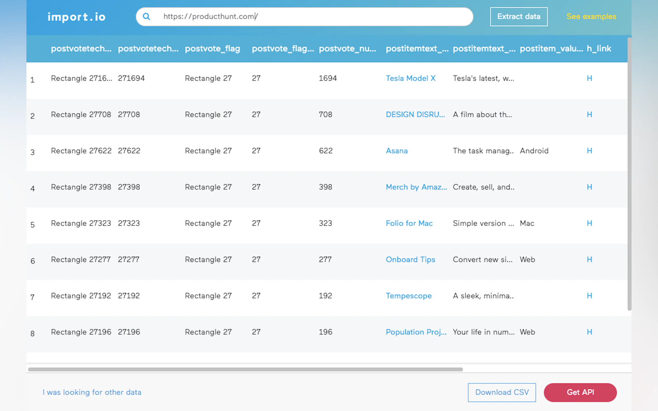Image resolution: width=658 pixels, height=411 pixels.
Task: Select the postitem_valu... column header
Action: (551, 49)
